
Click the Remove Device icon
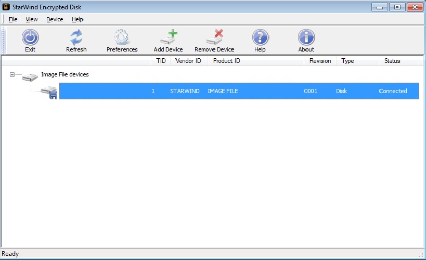coord(214,37)
